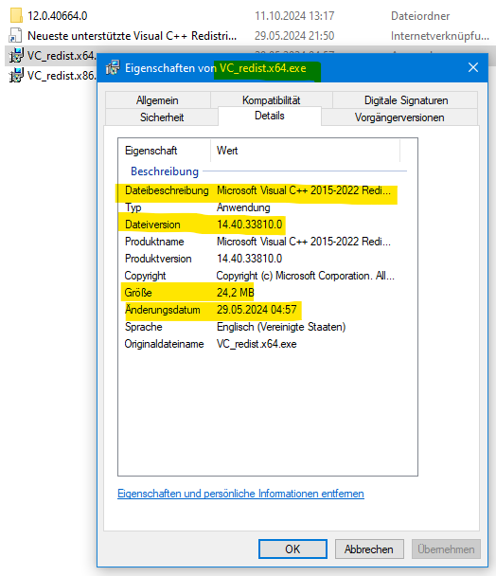Click the VC_redist.x86 installer icon in file list
The width and height of the screenshot is (496, 576).
pyautogui.click(x=16, y=75)
